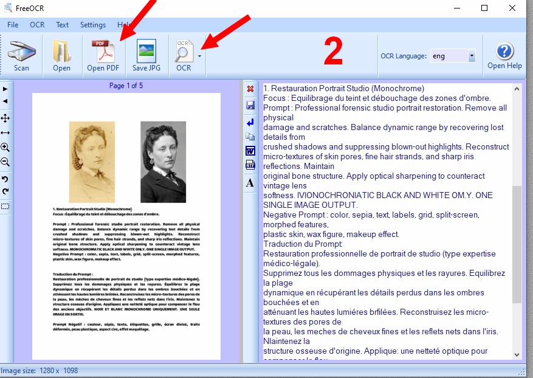The height and width of the screenshot is (378, 533).
Task: Export text to Word with the W icon
Action: point(250,151)
